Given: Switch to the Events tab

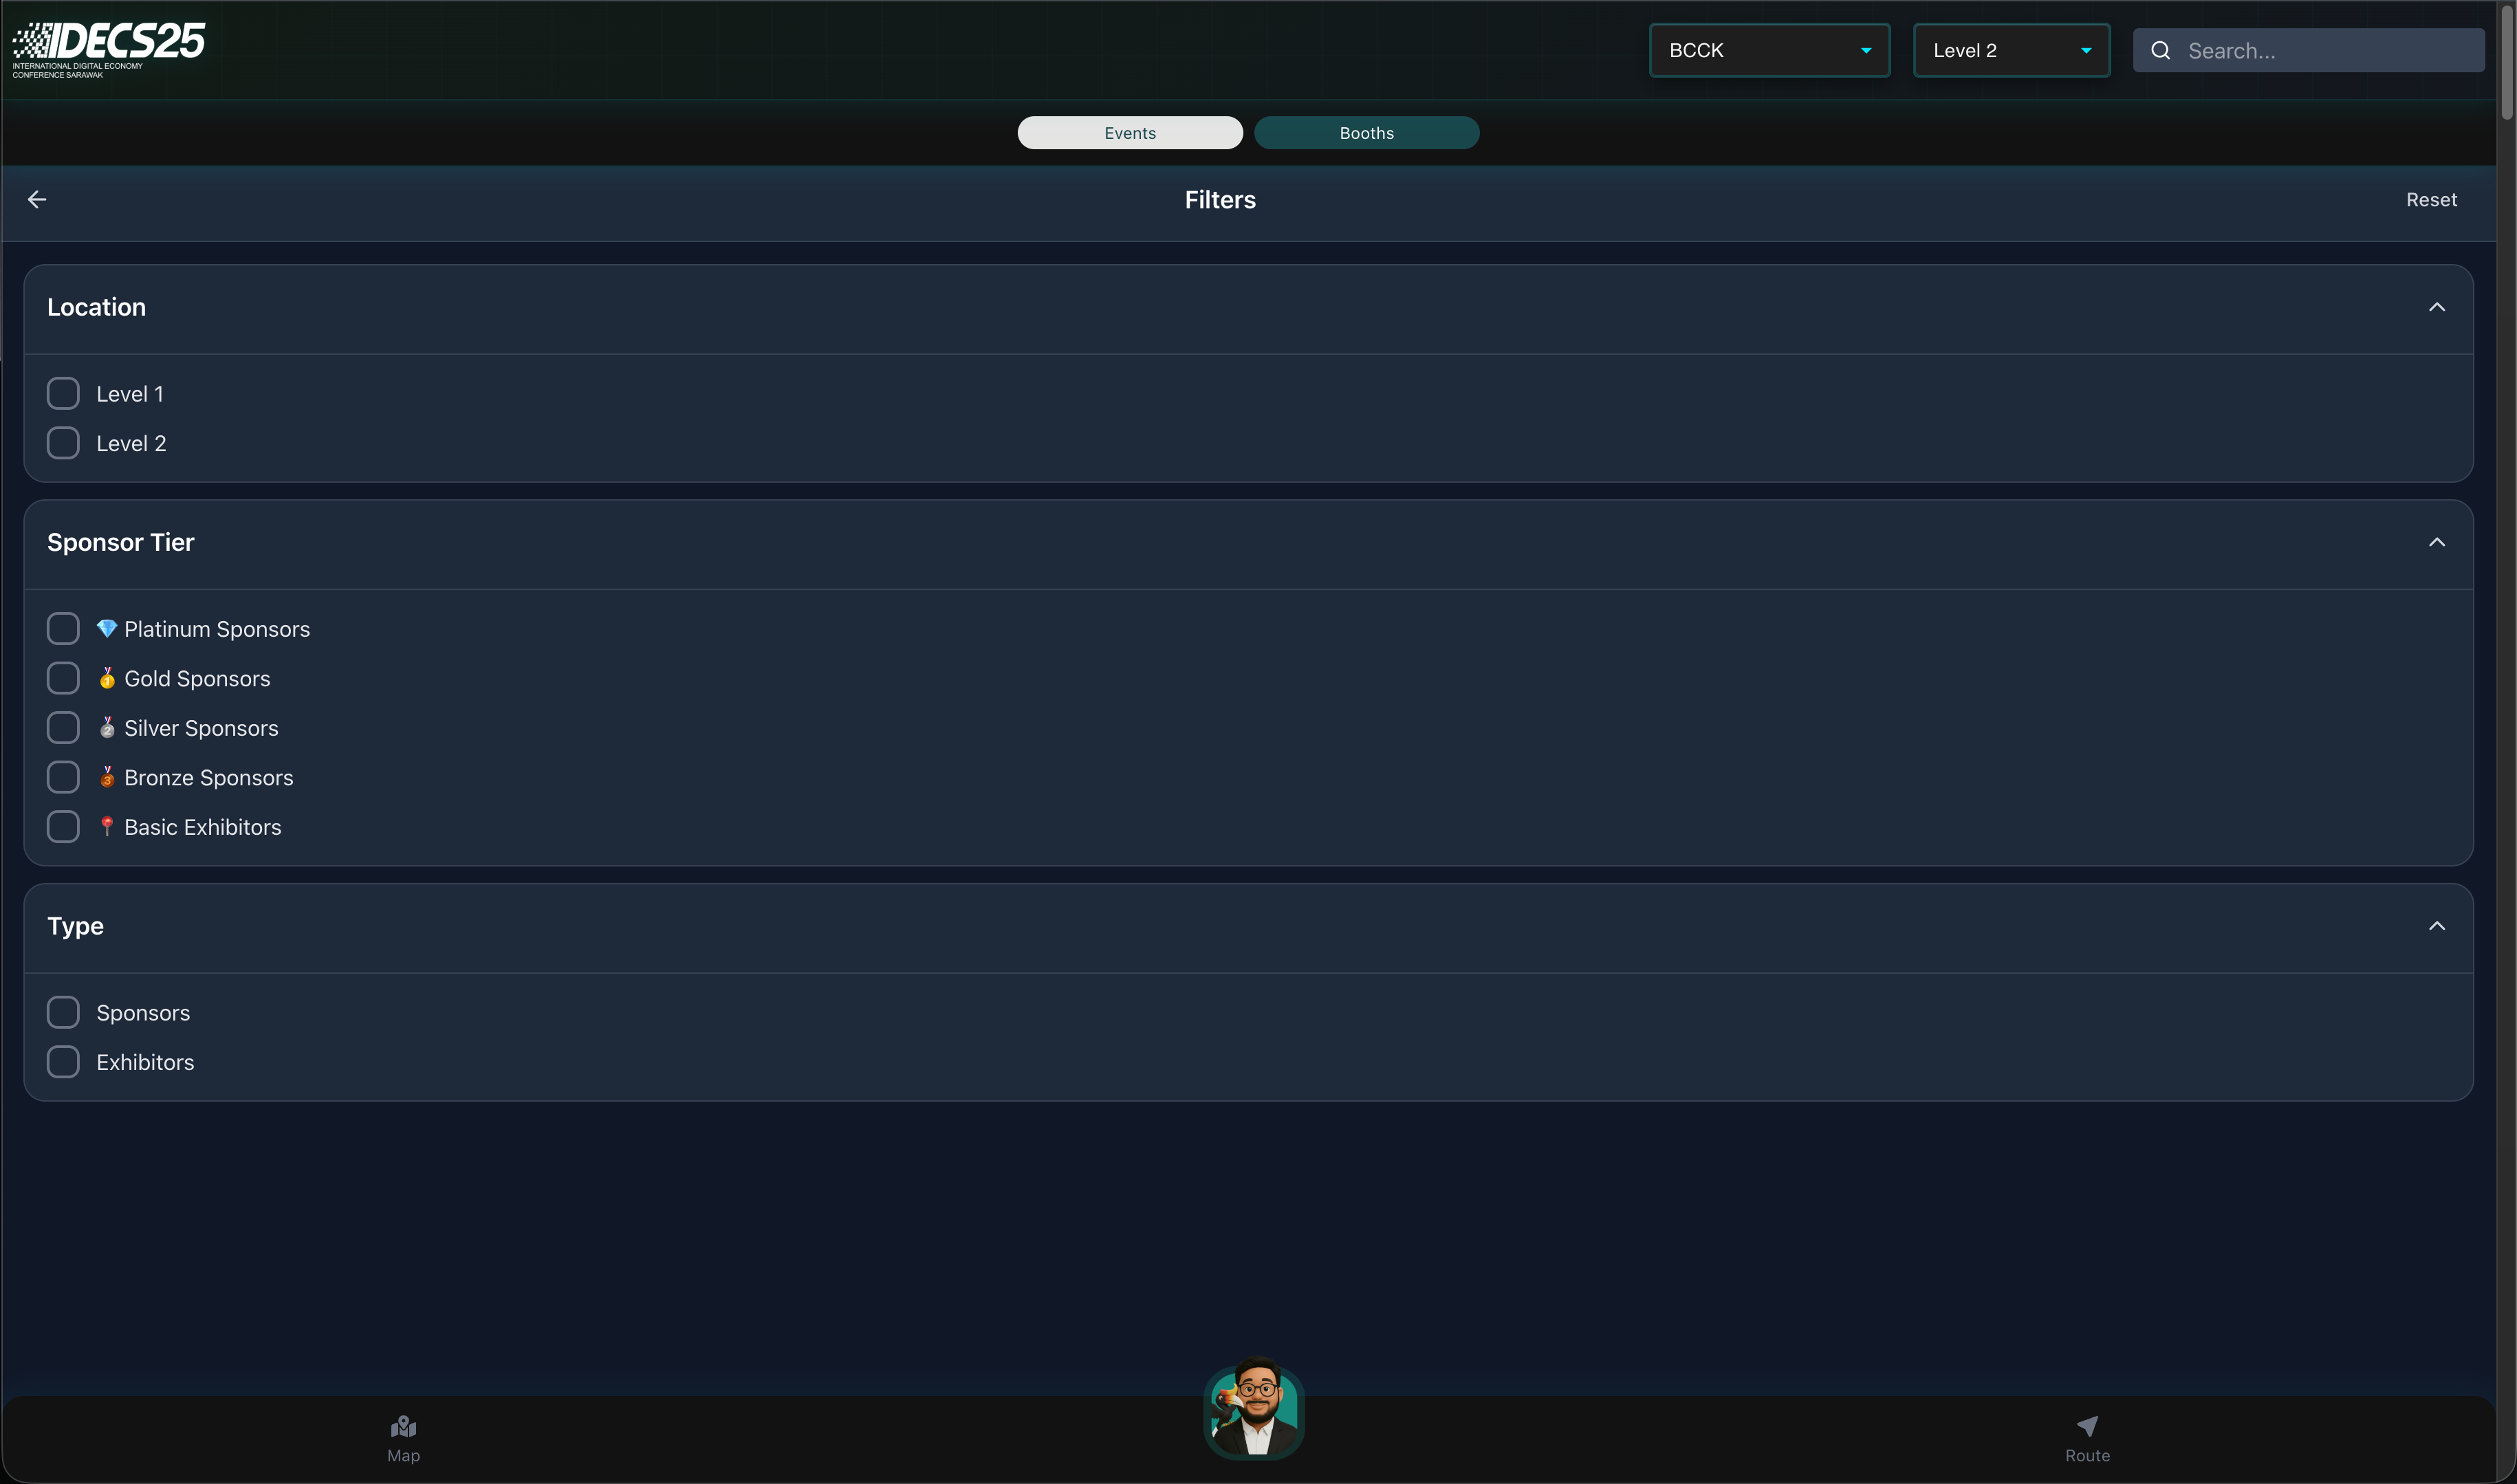Looking at the screenshot, I should (1130, 133).
